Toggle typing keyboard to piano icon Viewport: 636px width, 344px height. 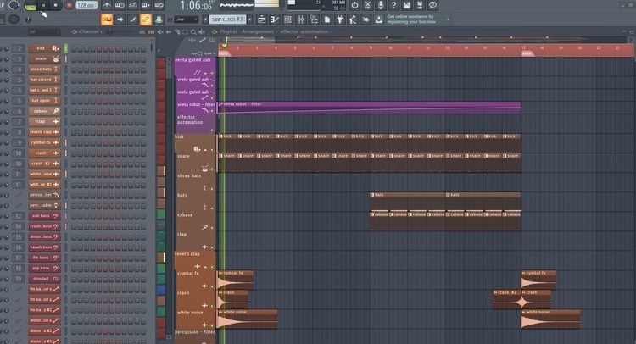click(107, 19)
